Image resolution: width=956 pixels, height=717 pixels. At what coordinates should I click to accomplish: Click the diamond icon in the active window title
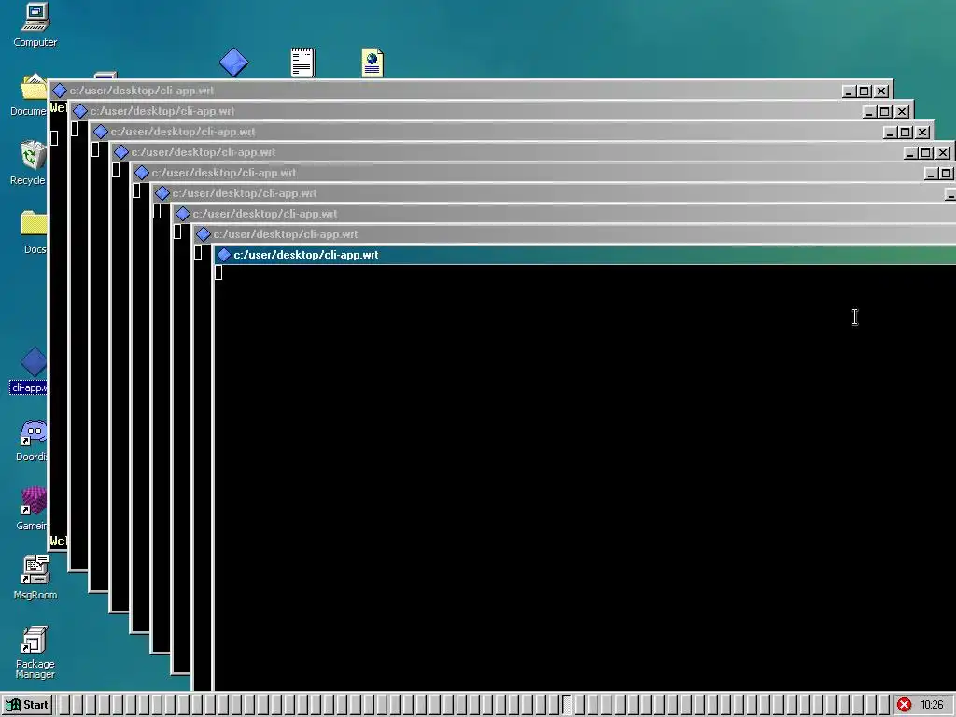pos(224,255)
